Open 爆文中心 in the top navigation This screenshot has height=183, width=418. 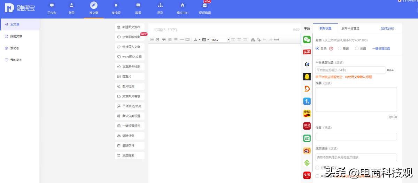pos(183,9)
